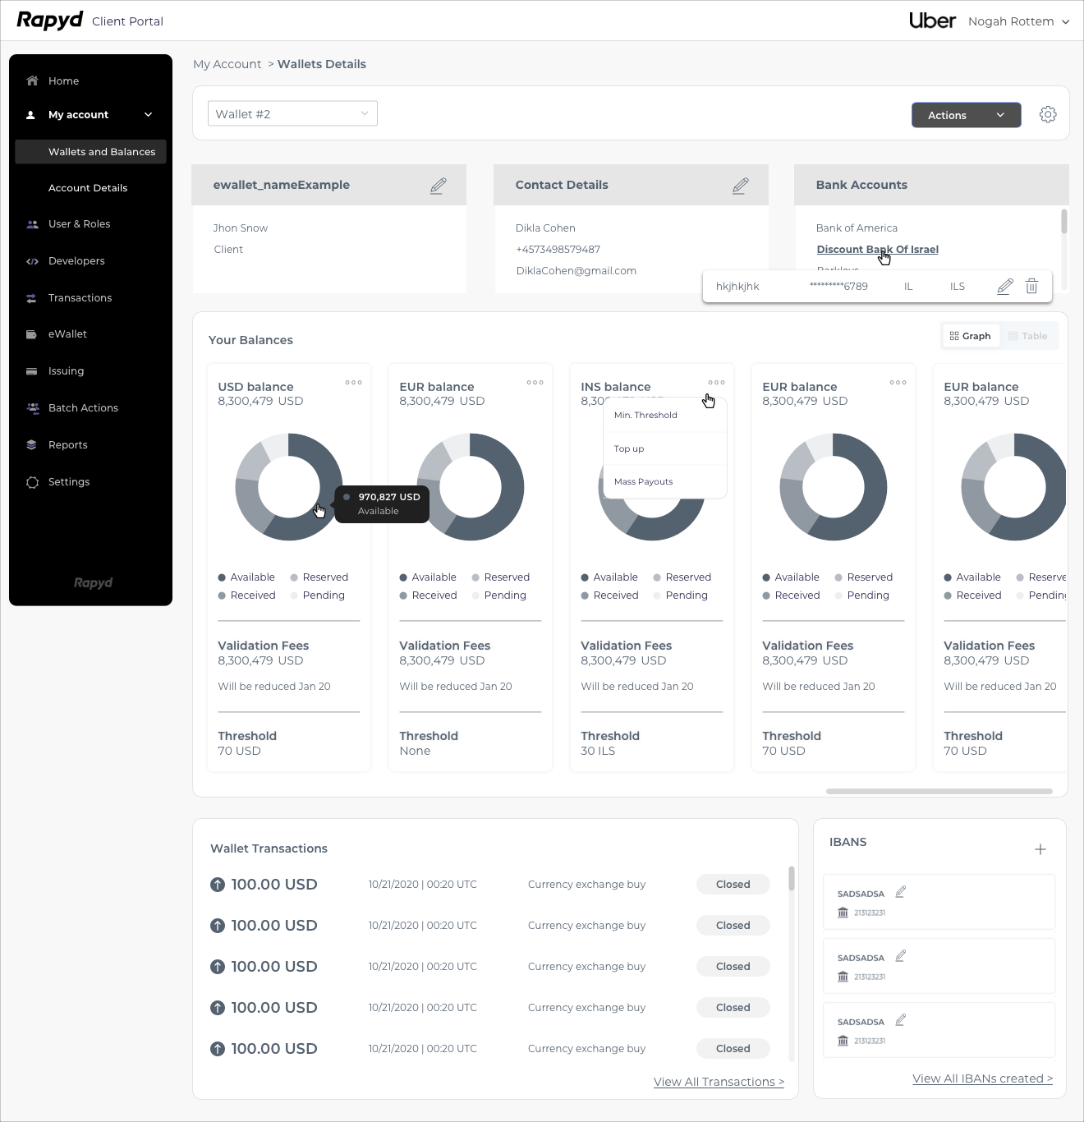Open the View All Transactions link
Viewport: 1084px width, 1122px height.
[719, 1082]
